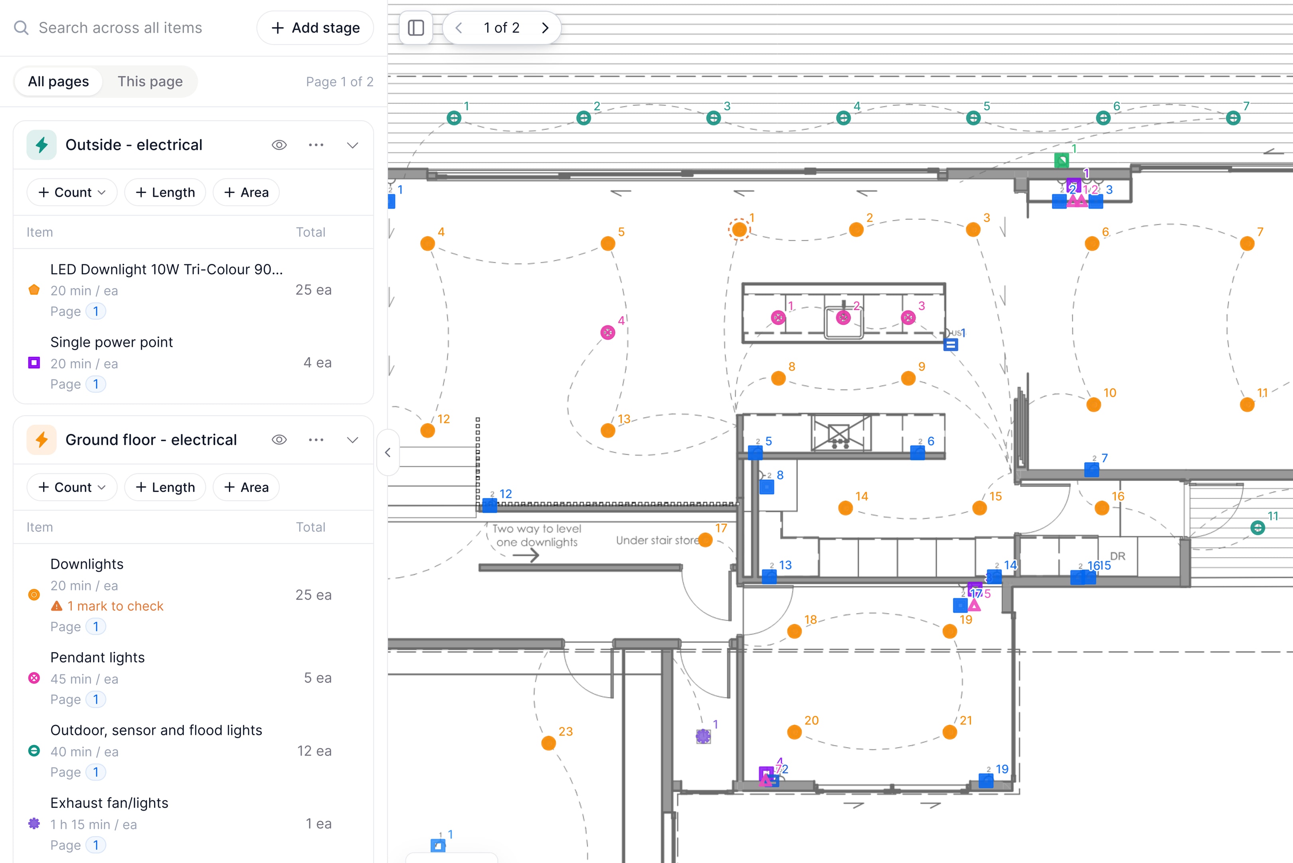The width and height of the screenshot is (1293, 863).
Task: Open Count dropdown in Outside - electrical
Action: click(72, 192)
